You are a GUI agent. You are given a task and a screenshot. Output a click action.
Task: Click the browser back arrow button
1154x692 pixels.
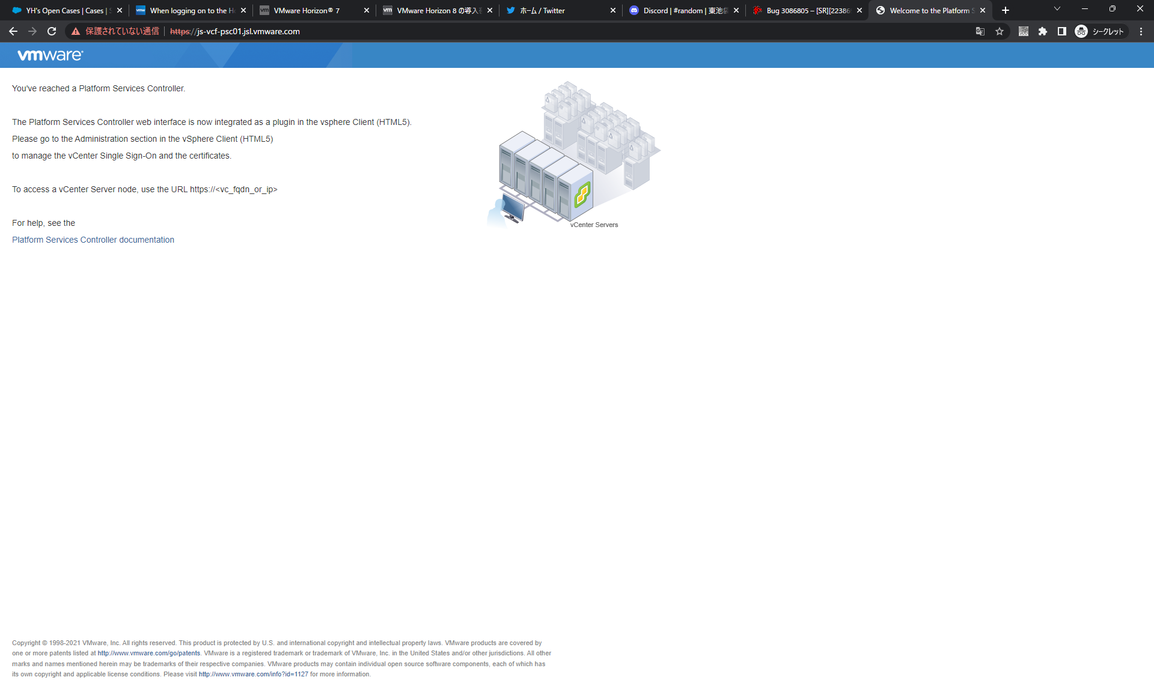(x=13, y=31)
